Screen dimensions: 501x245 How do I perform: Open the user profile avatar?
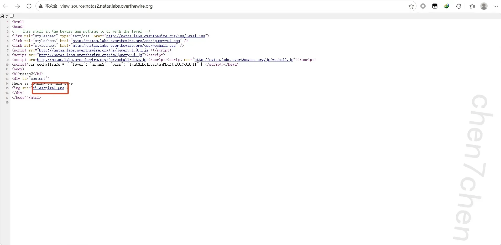pos(484,6)
